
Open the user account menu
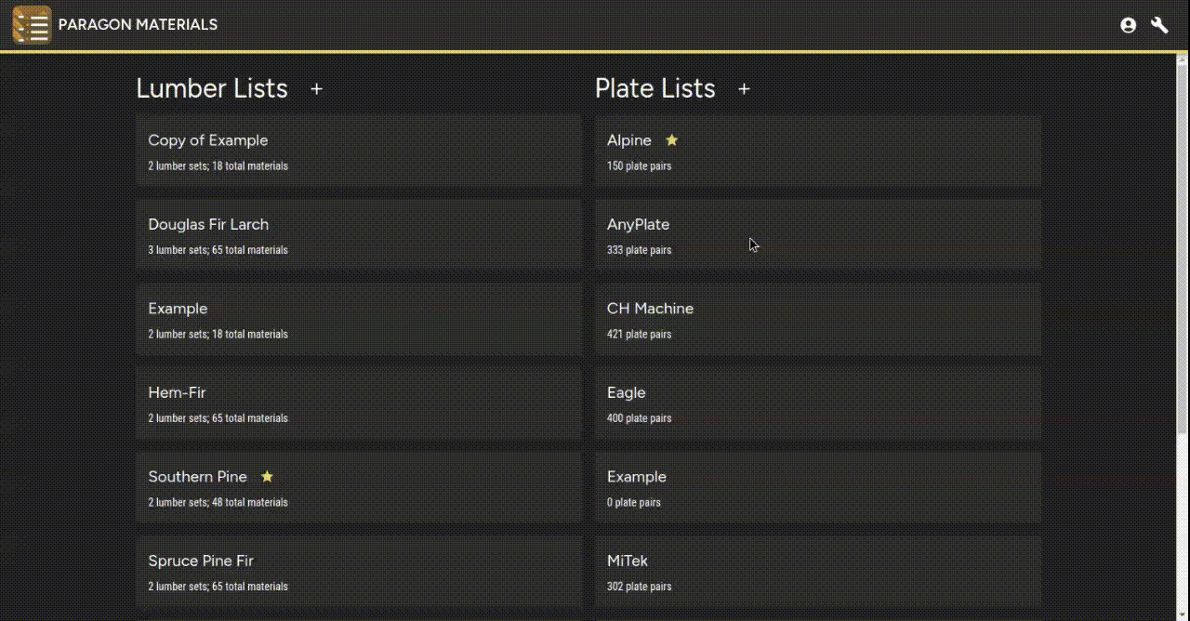click(1128, 25)
